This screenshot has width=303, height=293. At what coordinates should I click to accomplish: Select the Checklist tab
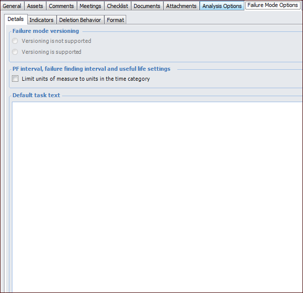tap(118, 6)
